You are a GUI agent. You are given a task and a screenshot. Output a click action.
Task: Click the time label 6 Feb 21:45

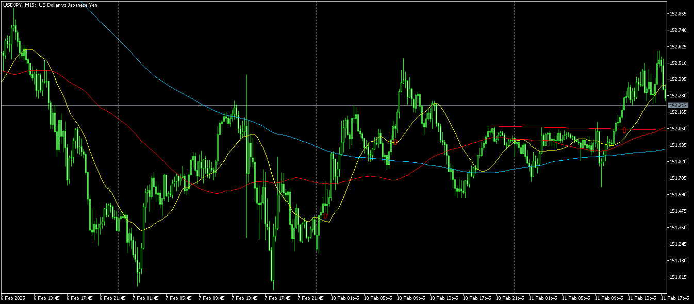[x=113, y=298]
